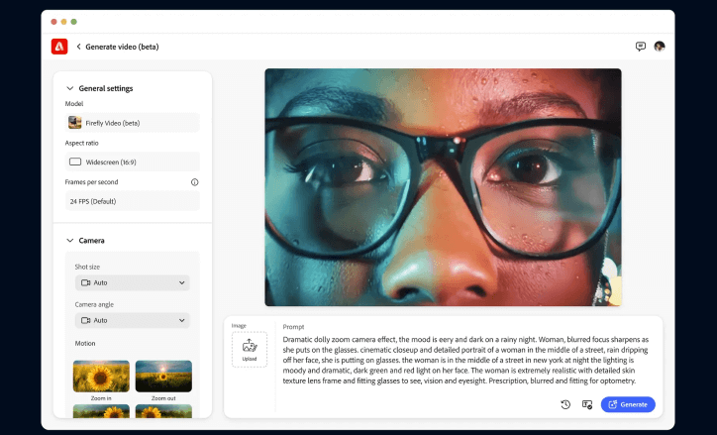The image size is (717, 435).
Task: Click the Motion label
Action: click(x=85, y=343)
